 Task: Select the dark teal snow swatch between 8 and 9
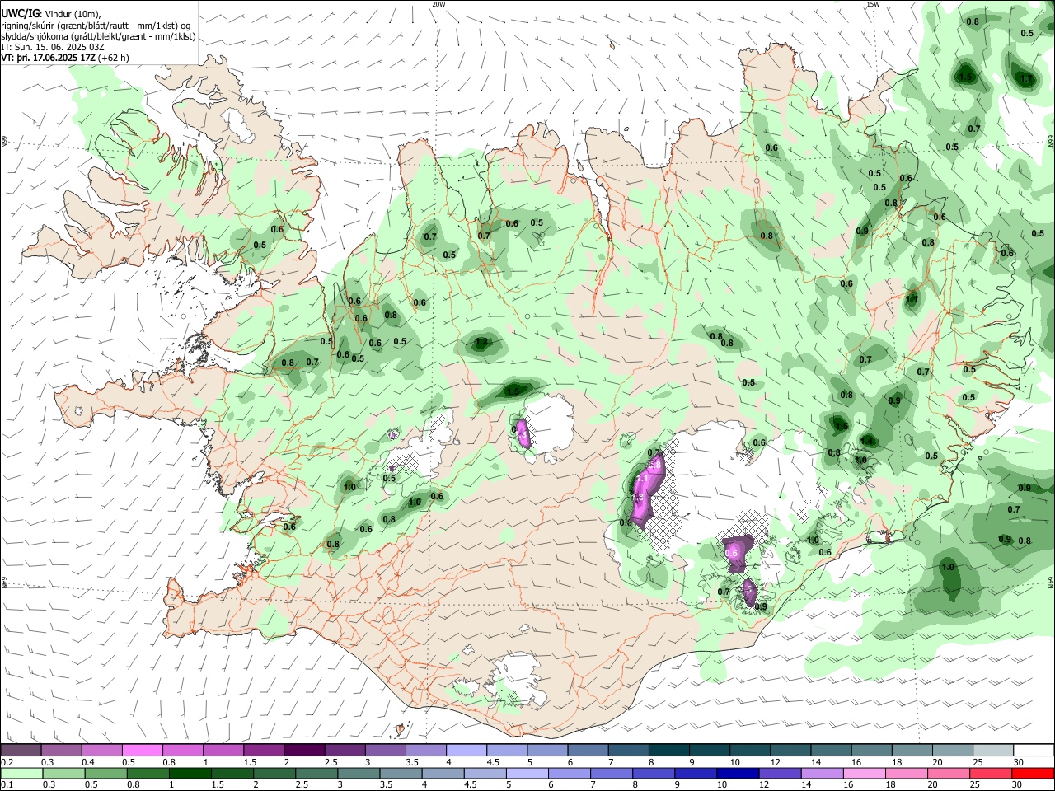point(669,751)
